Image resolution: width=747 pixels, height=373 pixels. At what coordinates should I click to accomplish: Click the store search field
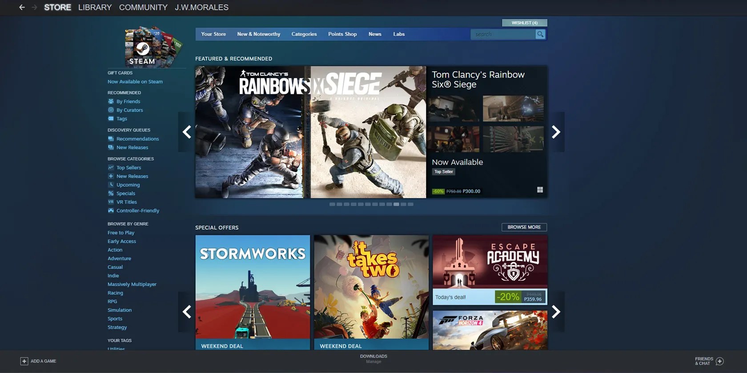[x=503, y=34]
